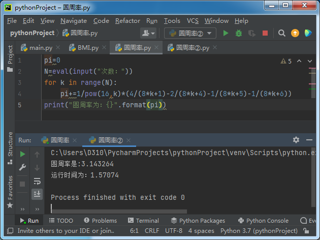This screenshot has height=240, width=320.
Task: Go to next highlighted error arrow
Action: click(310, 61)
